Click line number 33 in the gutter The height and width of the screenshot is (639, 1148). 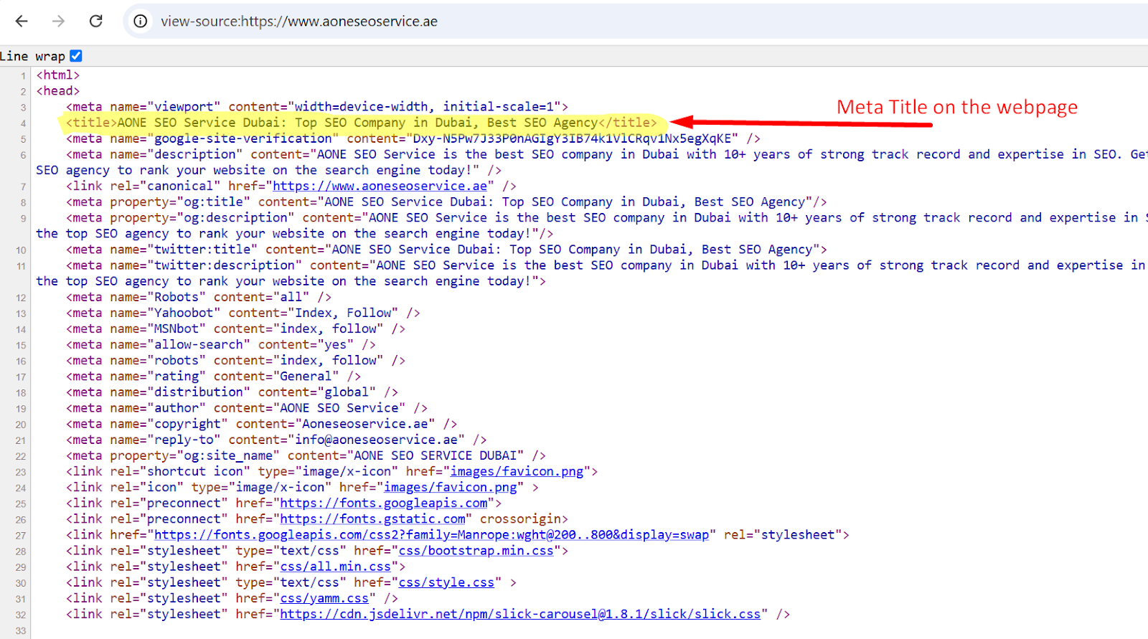(21, 631)
